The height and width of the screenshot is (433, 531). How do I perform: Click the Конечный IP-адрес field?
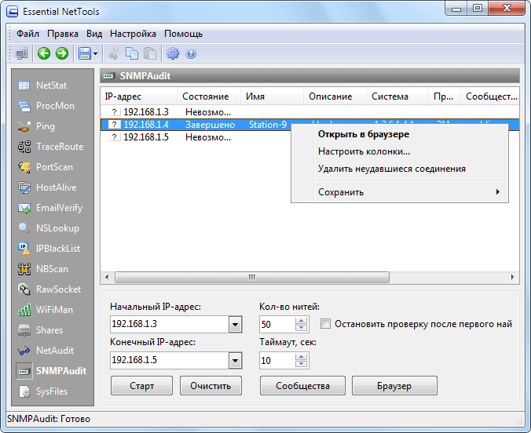pos(170,360)
